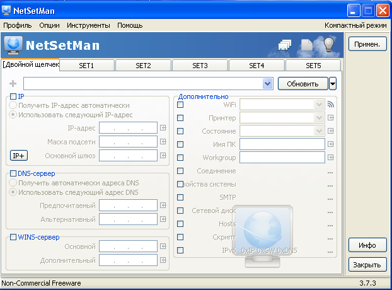This screenshot has height=290, width=392.
Task: Click the Workgroup text field
Action: 282,158
